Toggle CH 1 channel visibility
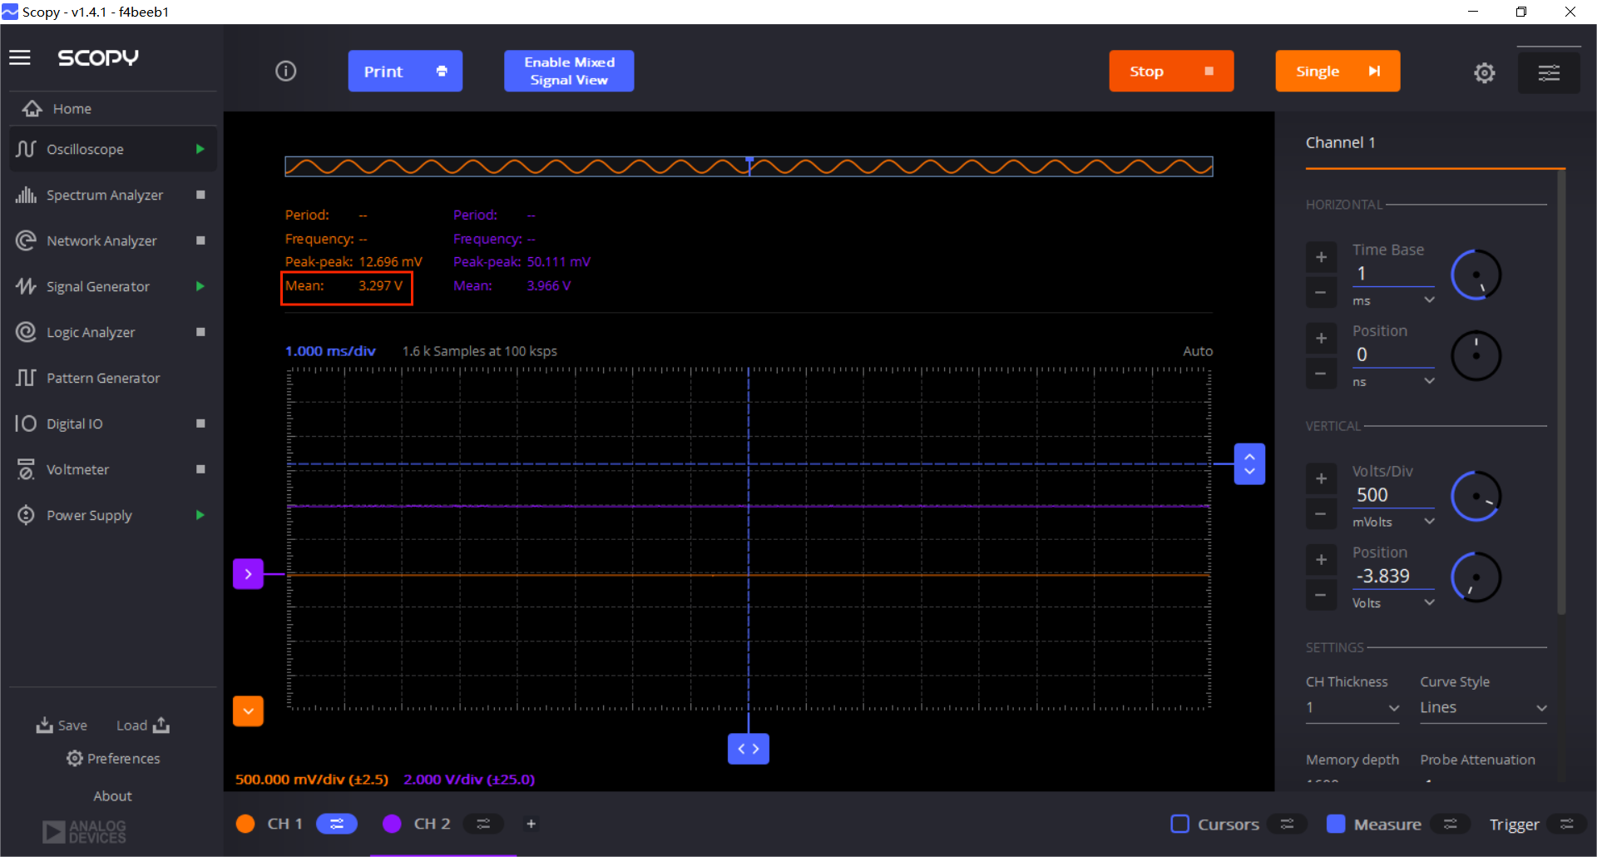Screen dimensions: 1597x857 click(x=245, y=824)
